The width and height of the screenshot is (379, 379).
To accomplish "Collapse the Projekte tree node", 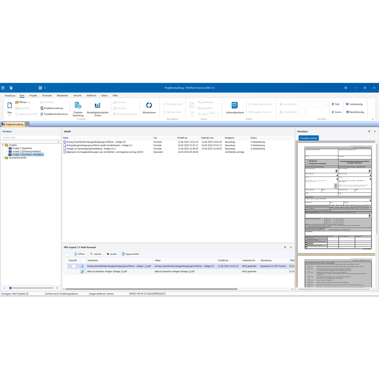I will click(x=3, y=145).
